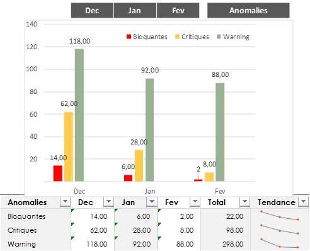Select the green Warning bar for Dec
The height and width of the screenshot is (251, 310).
click(x=79, y=115)
